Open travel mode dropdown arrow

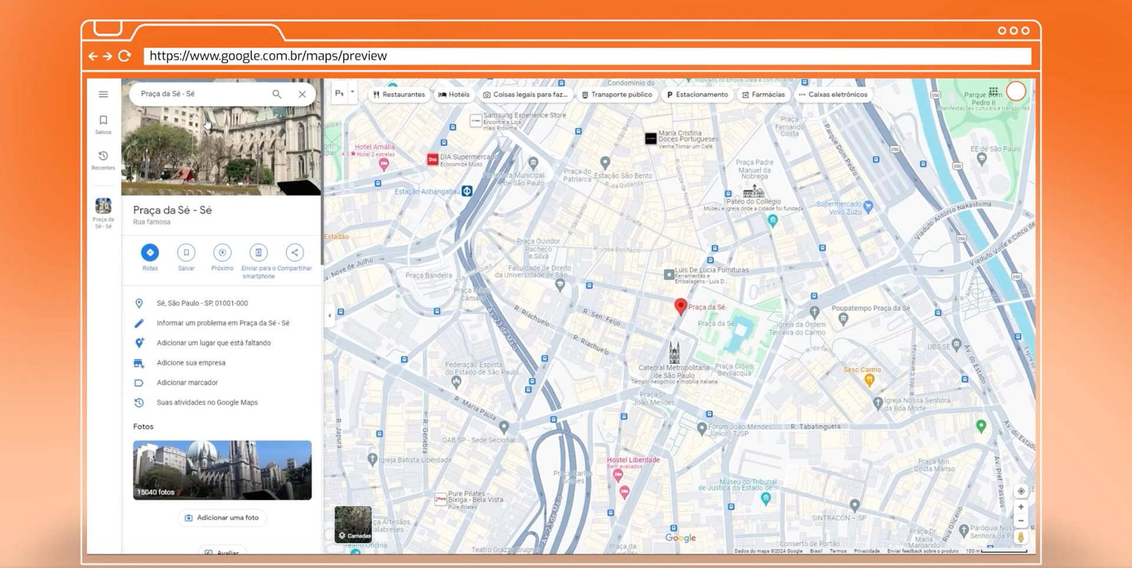352,93
